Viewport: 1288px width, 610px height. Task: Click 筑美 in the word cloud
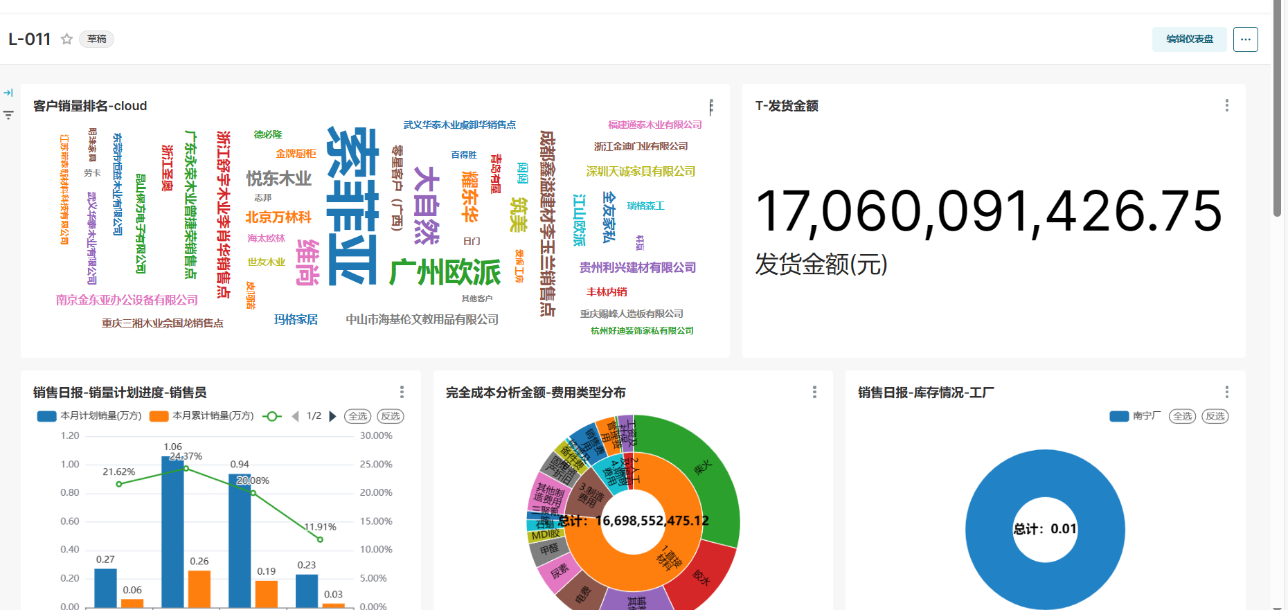519,215
